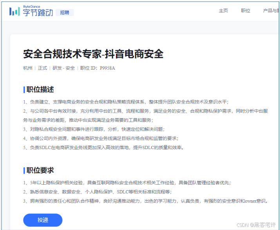
Task: Click the job title 安全合规技术专家-抖音电商安全
Action: point(93,54)
